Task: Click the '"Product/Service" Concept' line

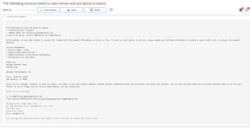Action: click(20, 30)
